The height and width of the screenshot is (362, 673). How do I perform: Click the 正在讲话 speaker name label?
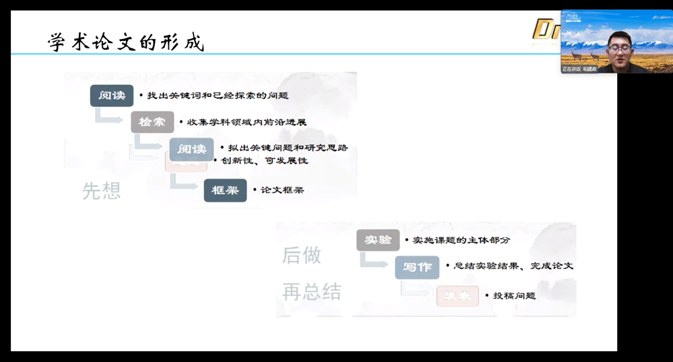click(580, 69)
